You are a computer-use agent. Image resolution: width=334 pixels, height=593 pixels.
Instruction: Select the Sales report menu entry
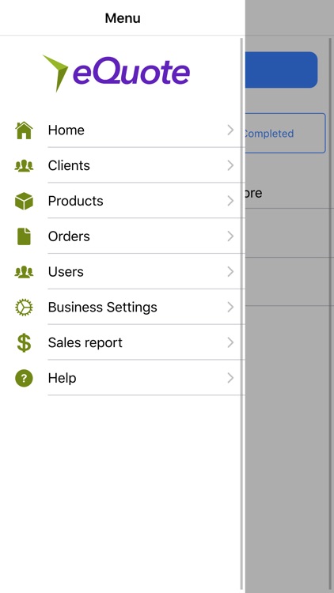click(123, 342)
